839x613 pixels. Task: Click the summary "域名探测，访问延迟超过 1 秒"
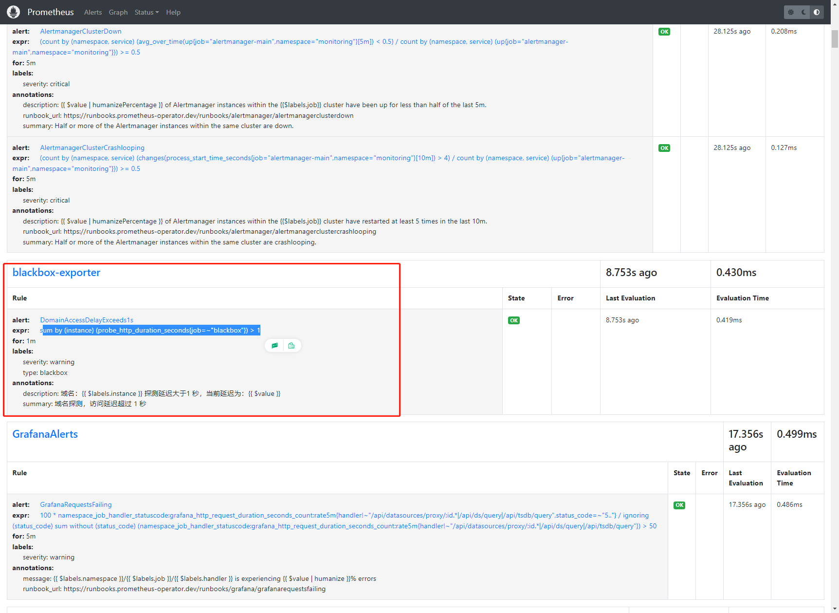pos(85,404)
